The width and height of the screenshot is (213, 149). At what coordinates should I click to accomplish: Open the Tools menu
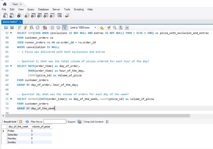pos(67,9)
